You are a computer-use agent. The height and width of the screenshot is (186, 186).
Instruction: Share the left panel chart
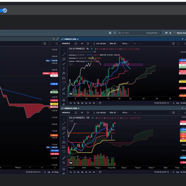click(56, 43)
